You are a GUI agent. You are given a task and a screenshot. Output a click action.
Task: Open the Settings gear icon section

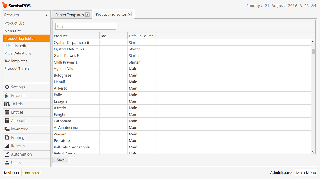(7, 87)
